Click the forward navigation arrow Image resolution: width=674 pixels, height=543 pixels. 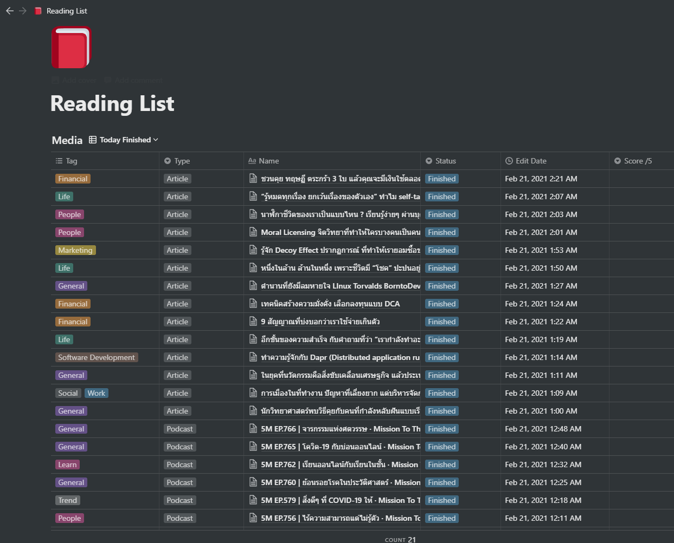(22, 10)
